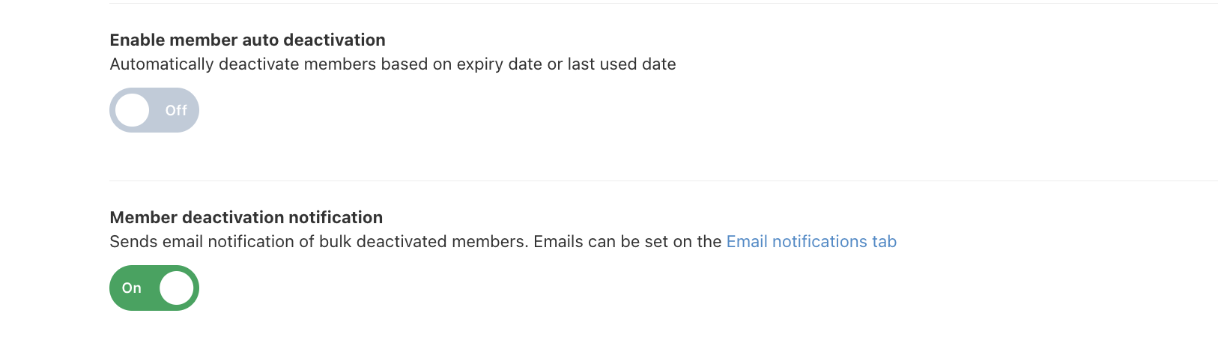
Task: Click the white knob on the green On switch
Action: (x=177, y=288)
